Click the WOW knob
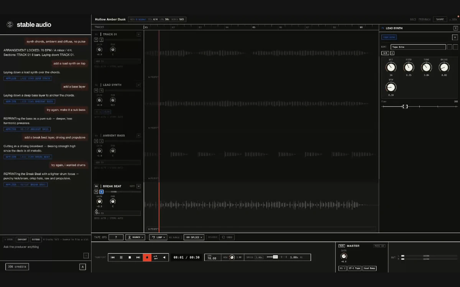 [391, 87]
